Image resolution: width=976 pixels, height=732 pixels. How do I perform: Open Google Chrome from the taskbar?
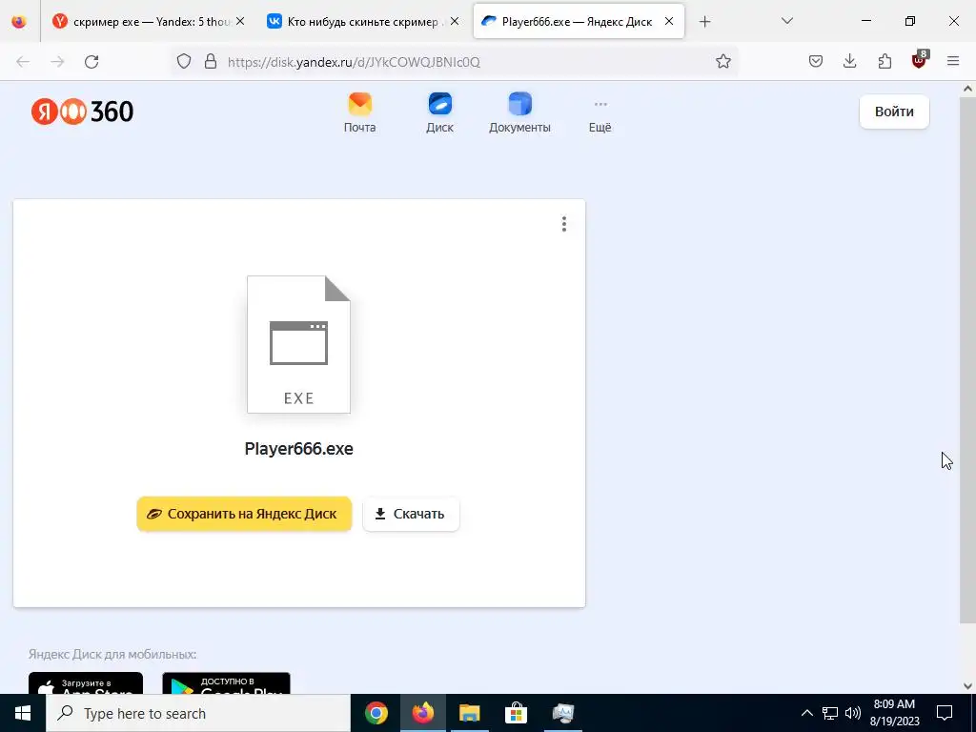[376, 713]
